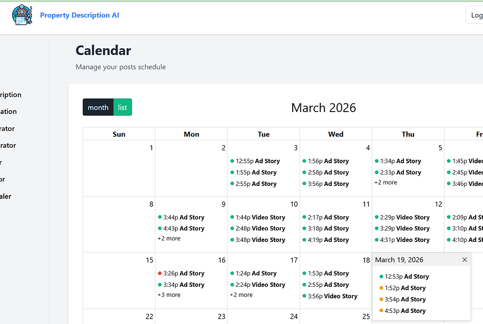Click the Tue column header
Screen dimensions: 483x324
[263, 134]
